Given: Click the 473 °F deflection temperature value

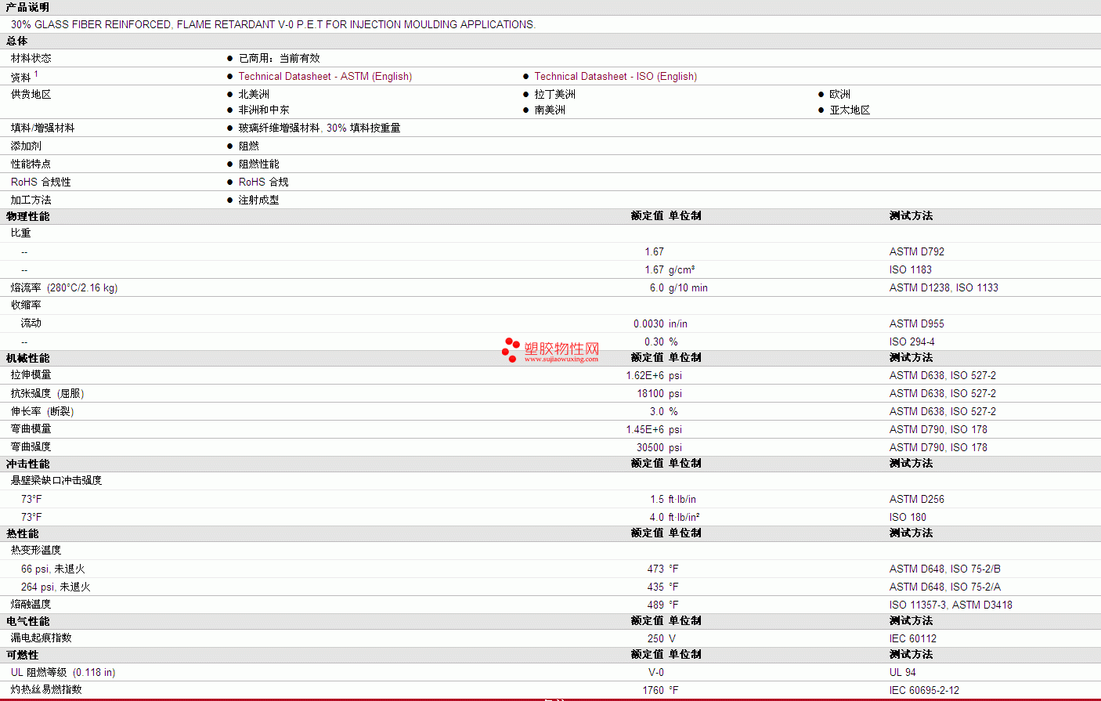Looking at the screenshot, I should tap(663, 569).
